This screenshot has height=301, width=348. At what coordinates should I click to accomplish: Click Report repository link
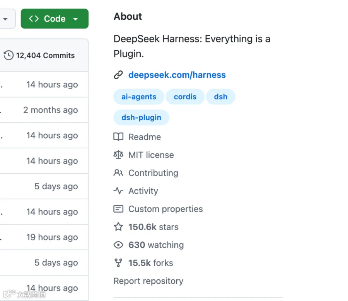tap(148, 281)
